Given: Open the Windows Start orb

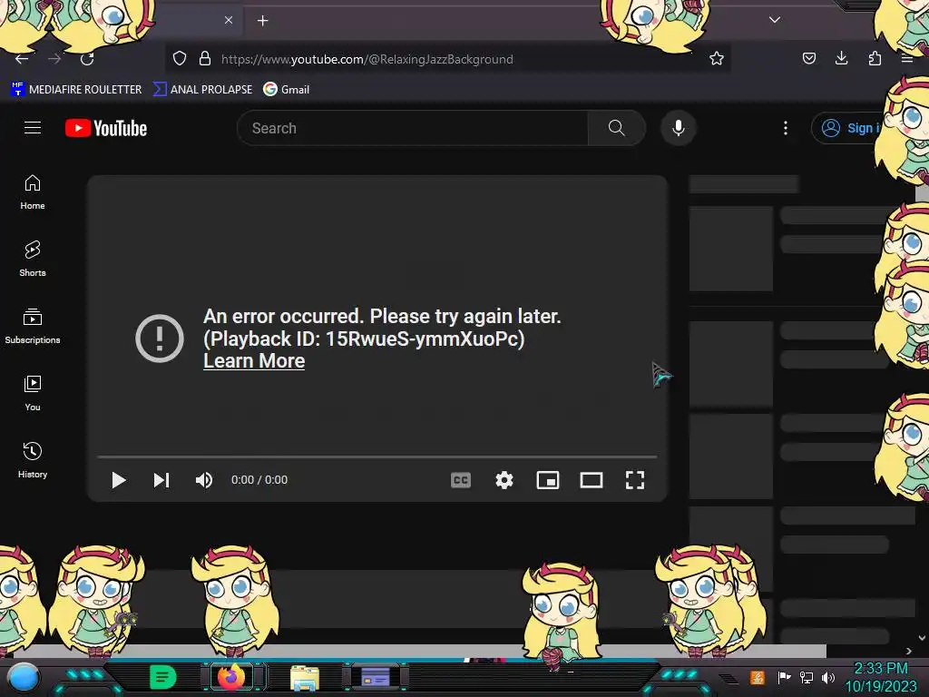Looking at the screenshot, I should point(24,677).
